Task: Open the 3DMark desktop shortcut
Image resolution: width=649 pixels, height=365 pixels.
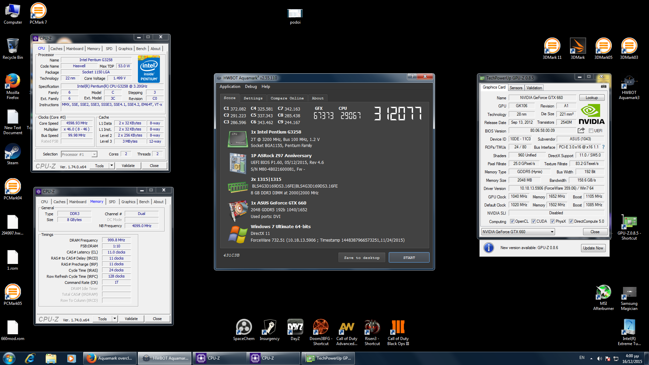Action: [578, 49]
